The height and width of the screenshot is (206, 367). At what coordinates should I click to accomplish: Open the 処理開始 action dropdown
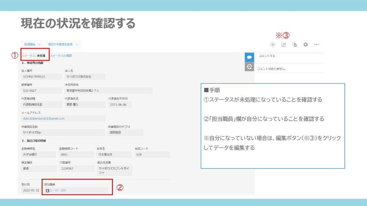point(32,44)
